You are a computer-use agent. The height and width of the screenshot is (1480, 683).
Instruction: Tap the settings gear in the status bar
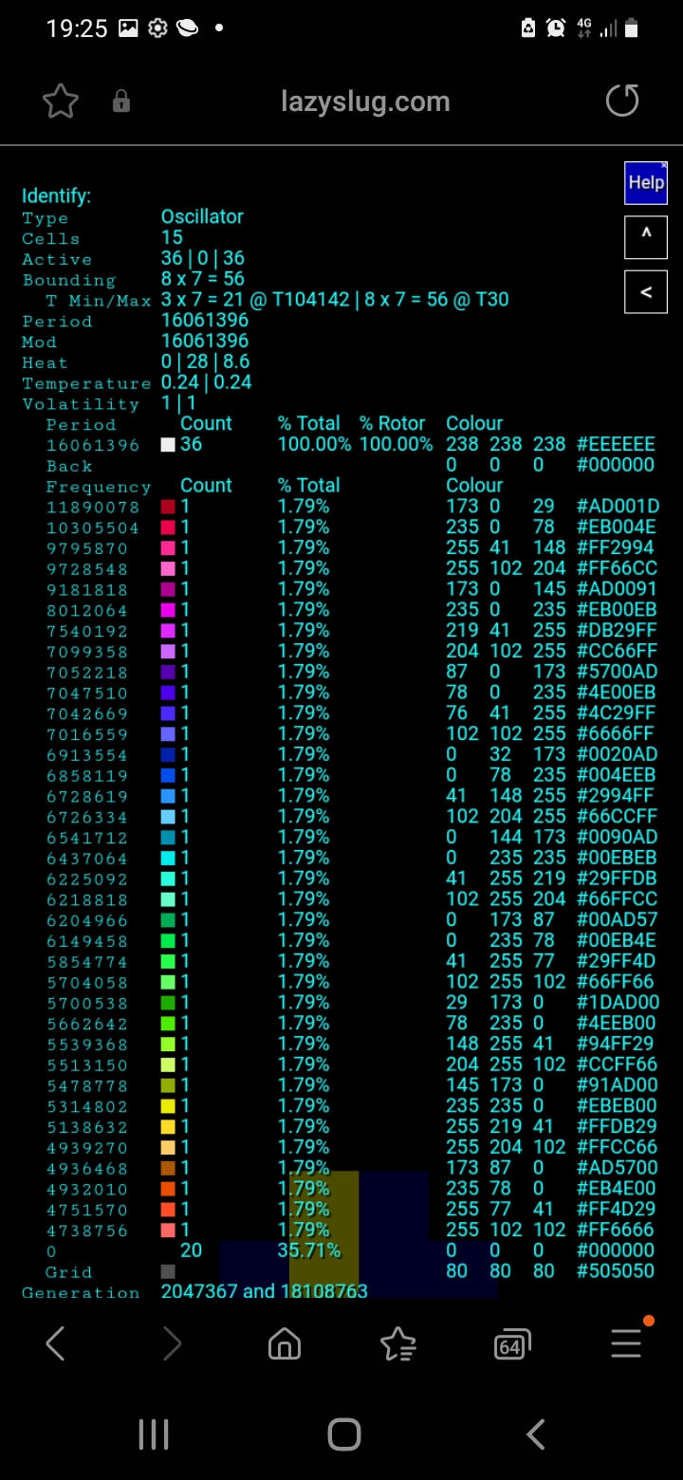click(x=157, y=28)
